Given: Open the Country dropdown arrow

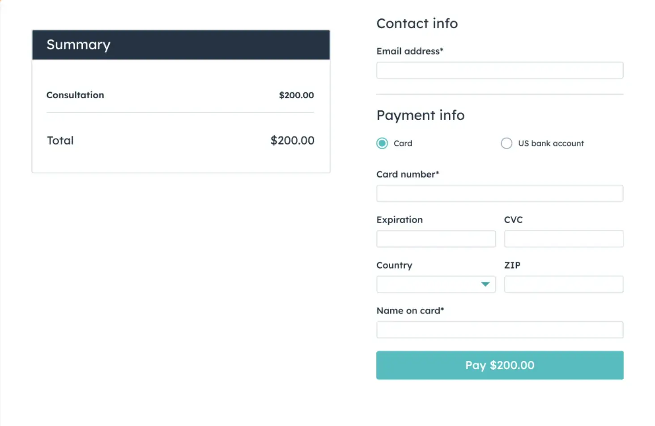Looking at the screenshot, I should coord(485,284).
